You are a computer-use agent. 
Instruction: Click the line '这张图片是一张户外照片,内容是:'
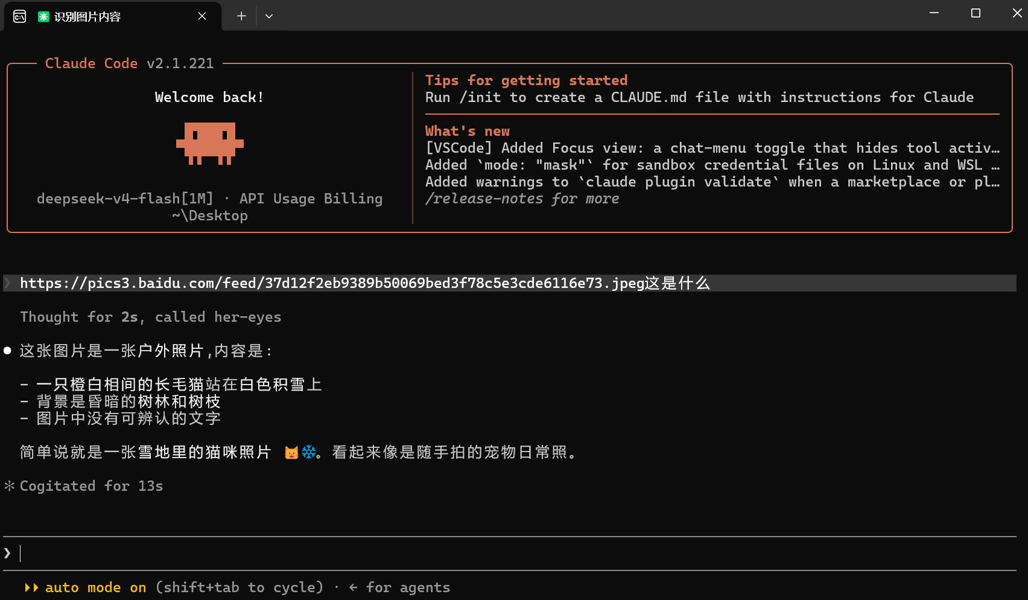[x=147, y=351]
